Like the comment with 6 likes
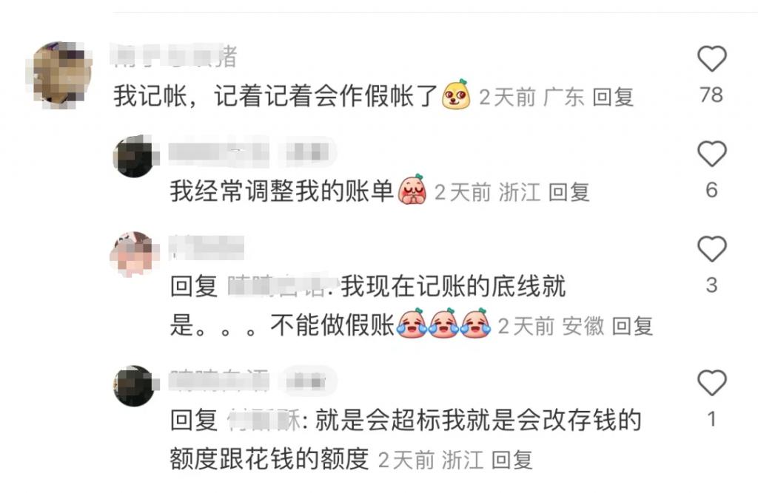The width and height of the screenshot is (758, 493). tap(711, 154)
